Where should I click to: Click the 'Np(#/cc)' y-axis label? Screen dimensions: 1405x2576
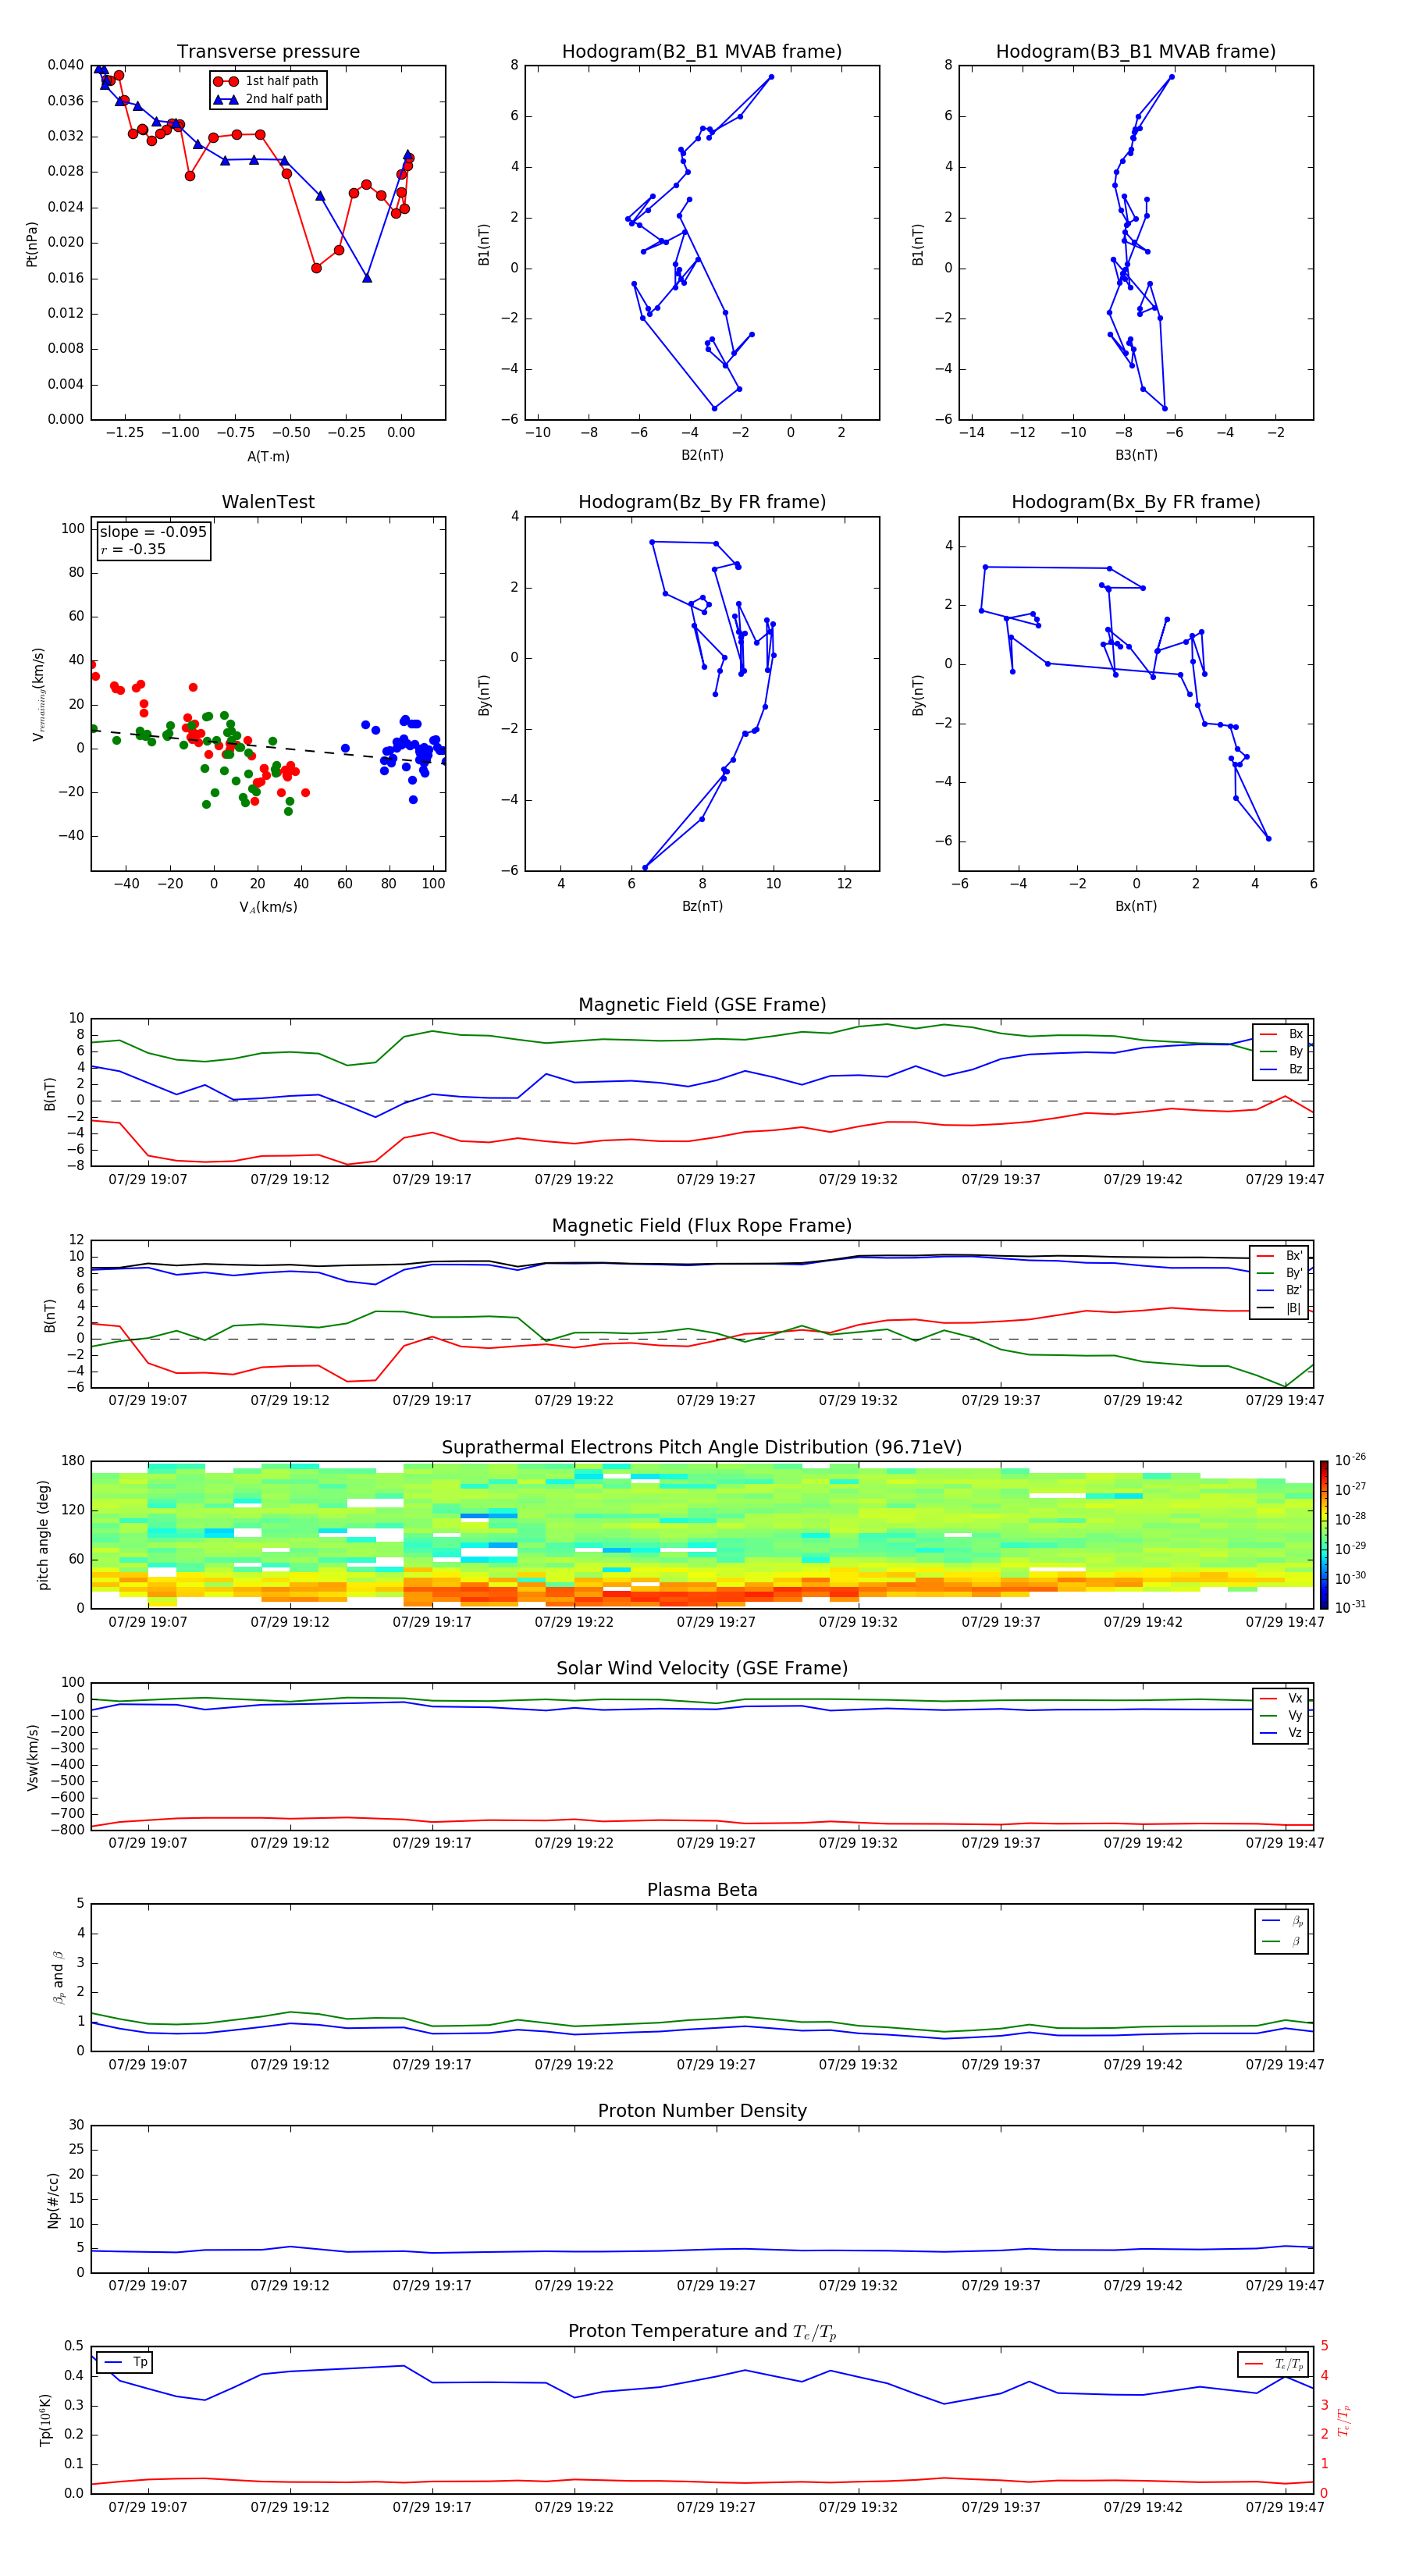[x=53, y=2200]
